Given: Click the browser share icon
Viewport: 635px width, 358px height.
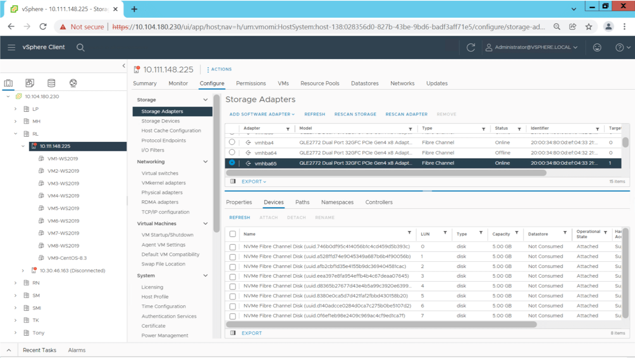Looking at the screenshot, I should click(573, 26).
